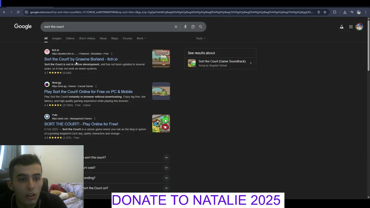This screenshot has height=208, width=370.
Task: Go back with the browser back arrow
Action: pos(4,12)
